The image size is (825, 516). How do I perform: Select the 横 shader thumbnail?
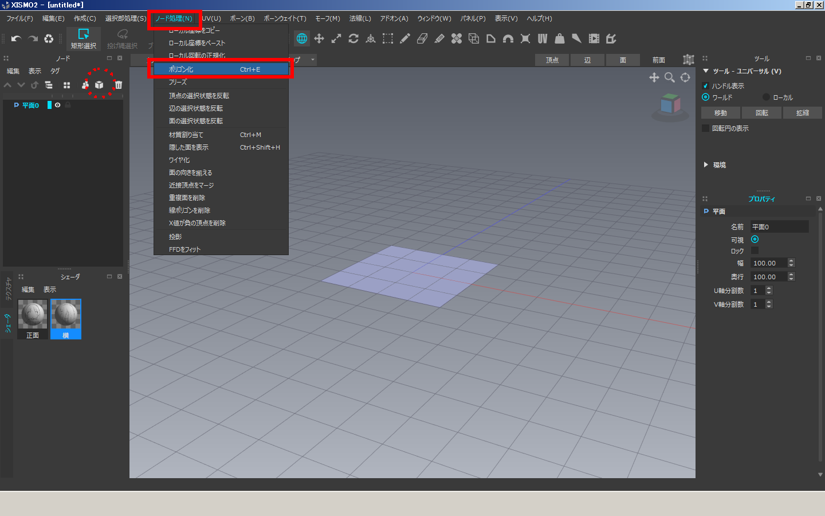point(66,319)
